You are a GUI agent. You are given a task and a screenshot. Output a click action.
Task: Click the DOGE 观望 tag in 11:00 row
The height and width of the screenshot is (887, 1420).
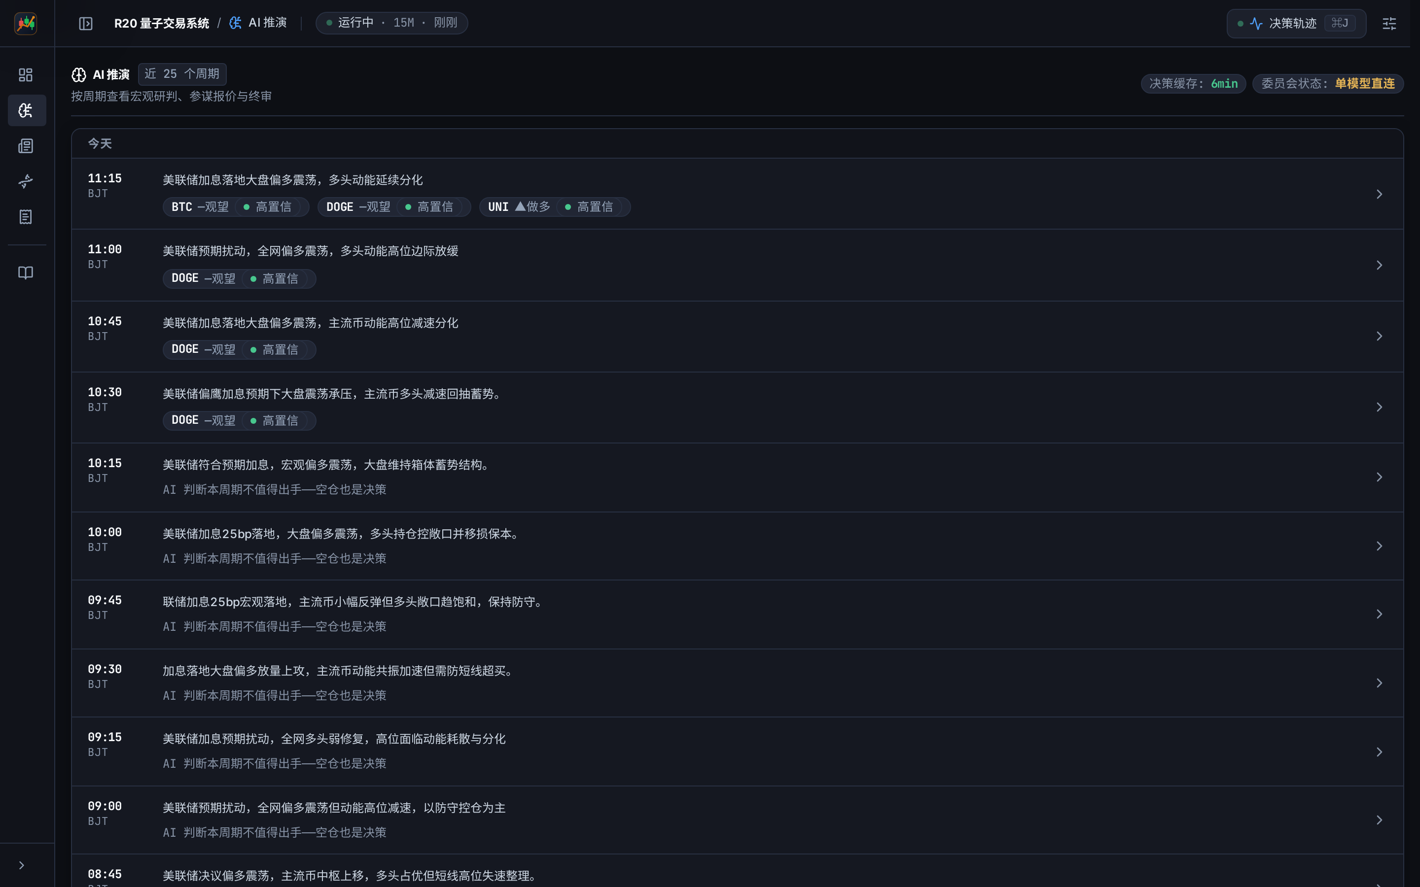click(x=240, y=278)
